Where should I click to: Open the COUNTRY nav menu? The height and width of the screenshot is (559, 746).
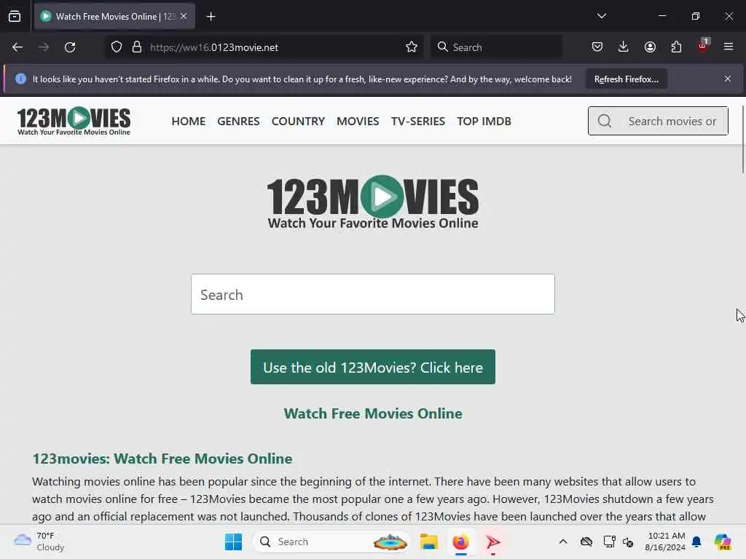coord(298,122)
